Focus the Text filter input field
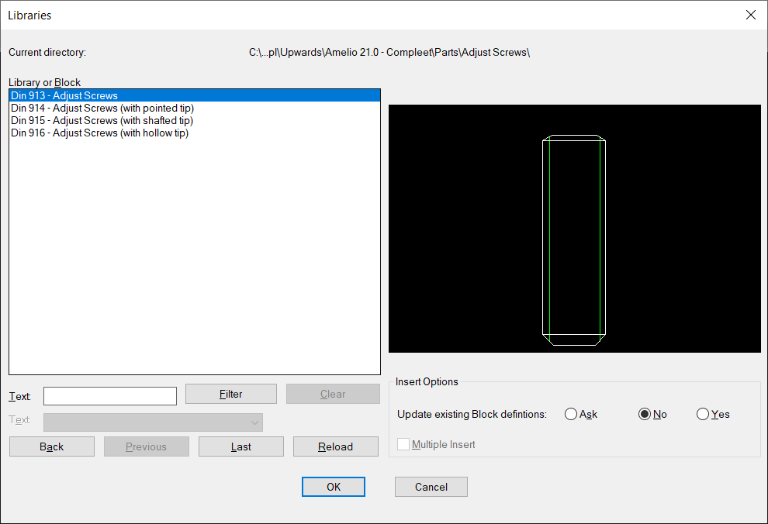This screenshot has width=768, height=524. [x=110, y=396]
